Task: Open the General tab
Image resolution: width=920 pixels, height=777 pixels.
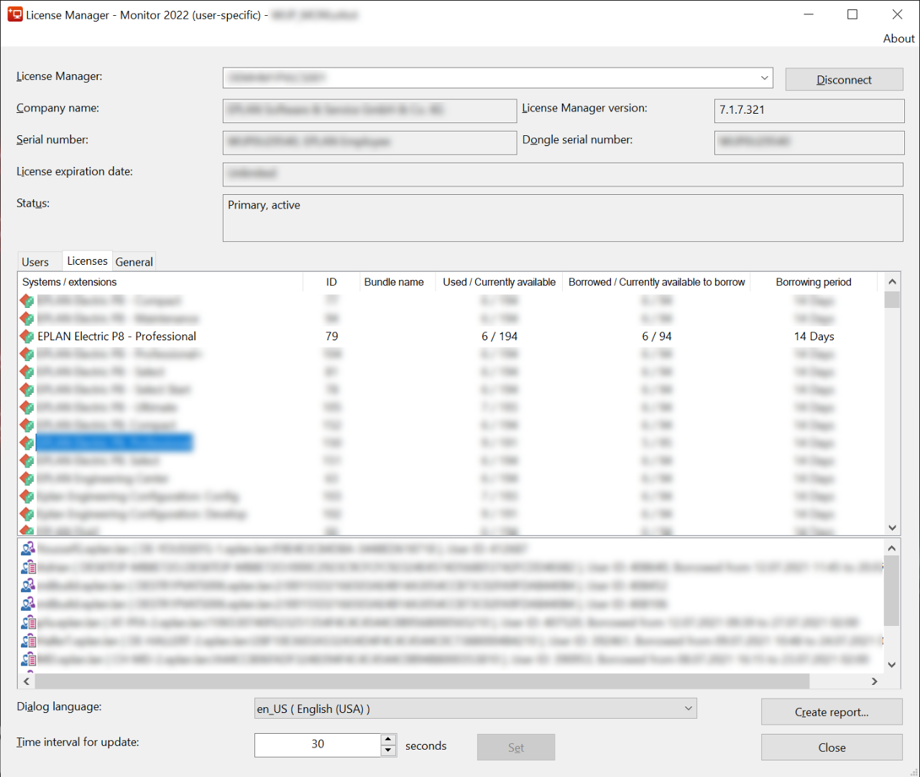Action: (x=134, y=262)
